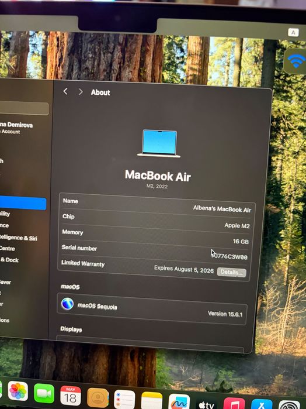Screen dimensions: 306x409
Task: Click the sidebar search field
Action: 24,108
